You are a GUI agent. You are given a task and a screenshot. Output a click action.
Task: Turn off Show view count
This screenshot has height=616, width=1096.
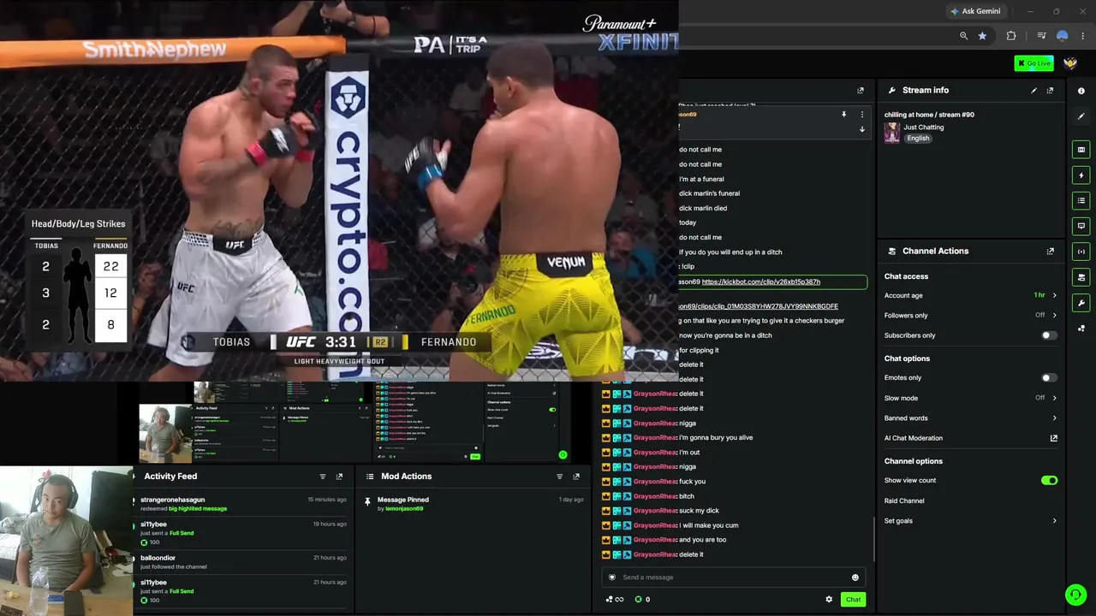point(1049,481)
